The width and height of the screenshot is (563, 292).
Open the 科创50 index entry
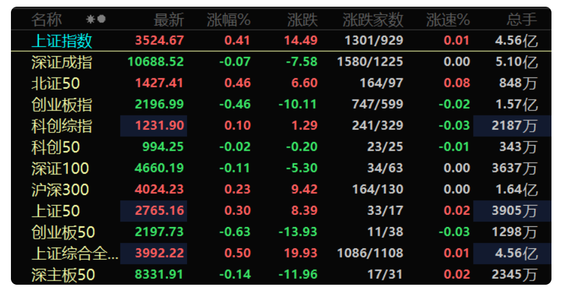pyautogui.click(x=281, y=147)
